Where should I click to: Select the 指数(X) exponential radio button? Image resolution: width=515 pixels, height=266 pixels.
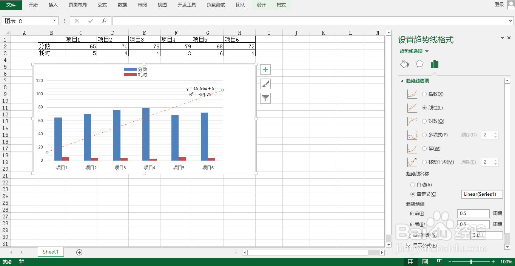coord(424,94)
